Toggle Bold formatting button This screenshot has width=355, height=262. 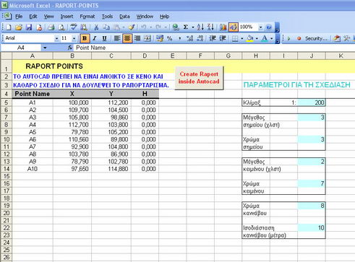click(x=85, y=38)
